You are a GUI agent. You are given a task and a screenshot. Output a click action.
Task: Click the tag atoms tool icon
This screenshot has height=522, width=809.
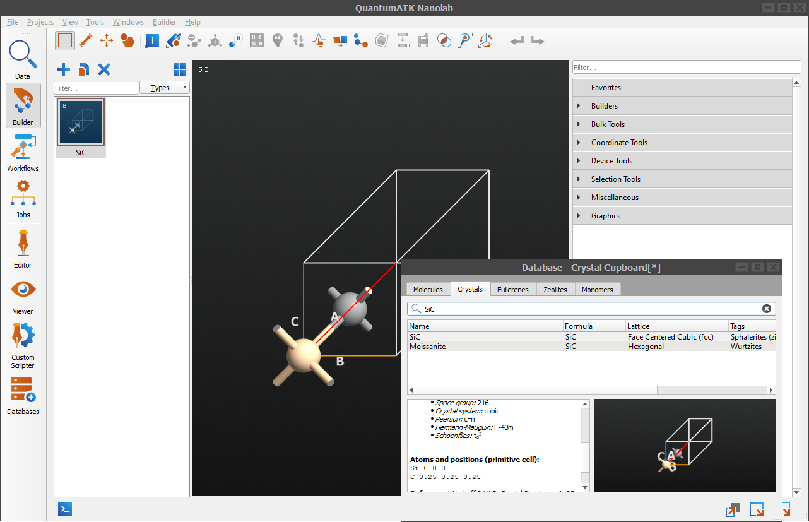[174, 40]
